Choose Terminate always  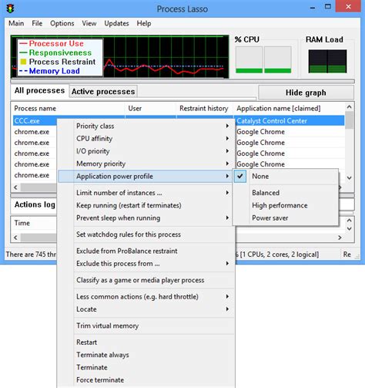tap(146, 355)
